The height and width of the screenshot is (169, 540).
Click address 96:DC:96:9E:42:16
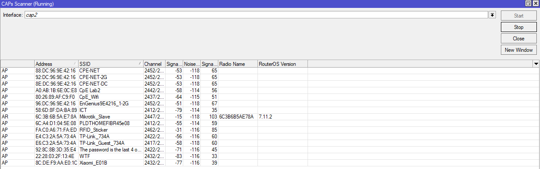55,104
